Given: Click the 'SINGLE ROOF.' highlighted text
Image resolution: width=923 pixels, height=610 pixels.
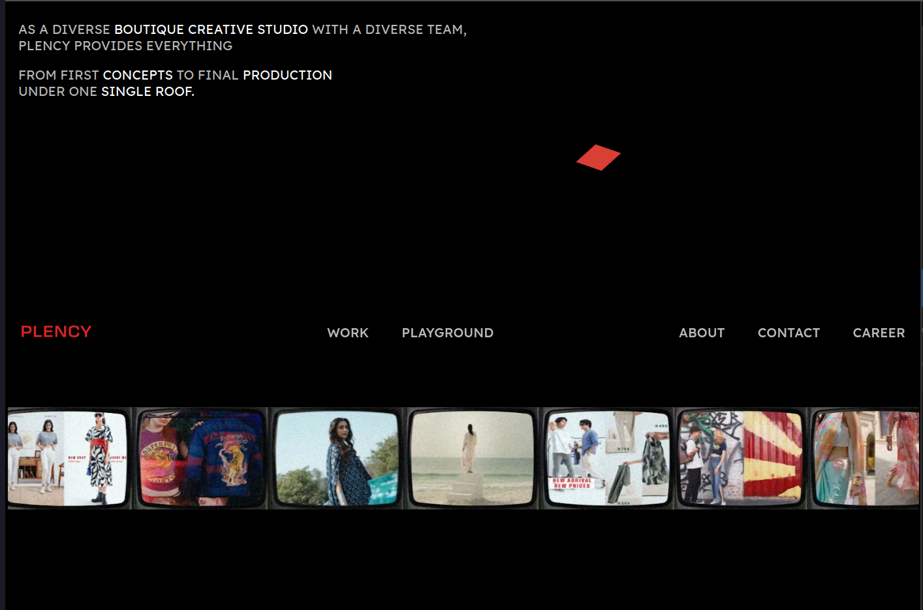Looking at the screenshot, I should pyautogui.click(x=148, y=92).
